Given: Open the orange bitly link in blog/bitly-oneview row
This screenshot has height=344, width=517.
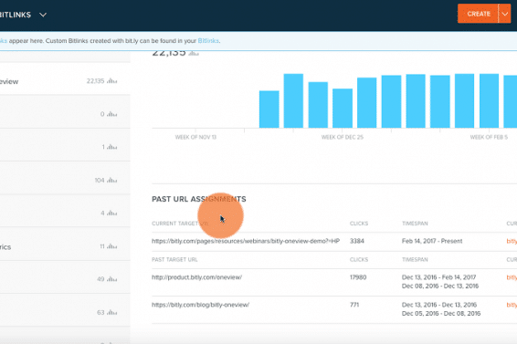Looking at the screenshot, I should tap(512, 305).
